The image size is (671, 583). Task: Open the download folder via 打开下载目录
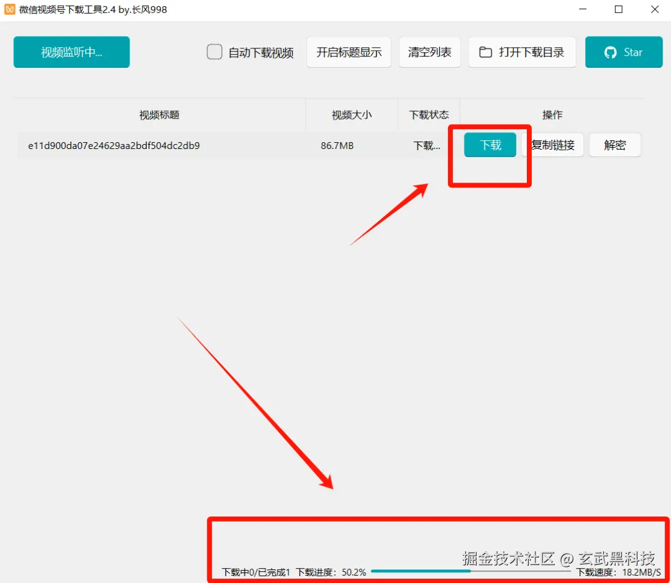click(522, 52)
